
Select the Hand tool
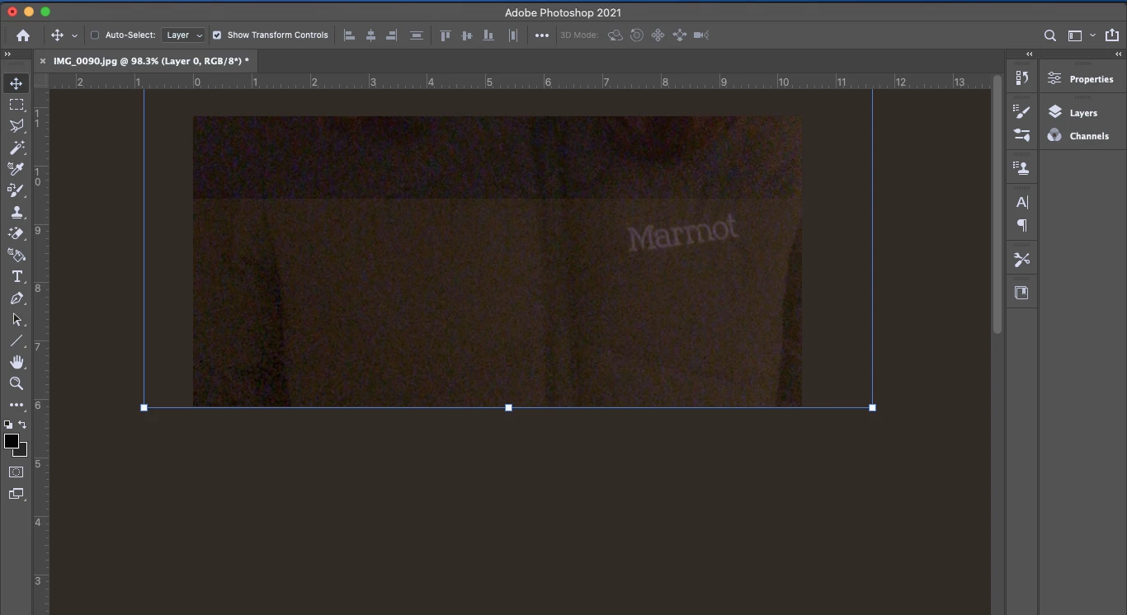point(17,362)
